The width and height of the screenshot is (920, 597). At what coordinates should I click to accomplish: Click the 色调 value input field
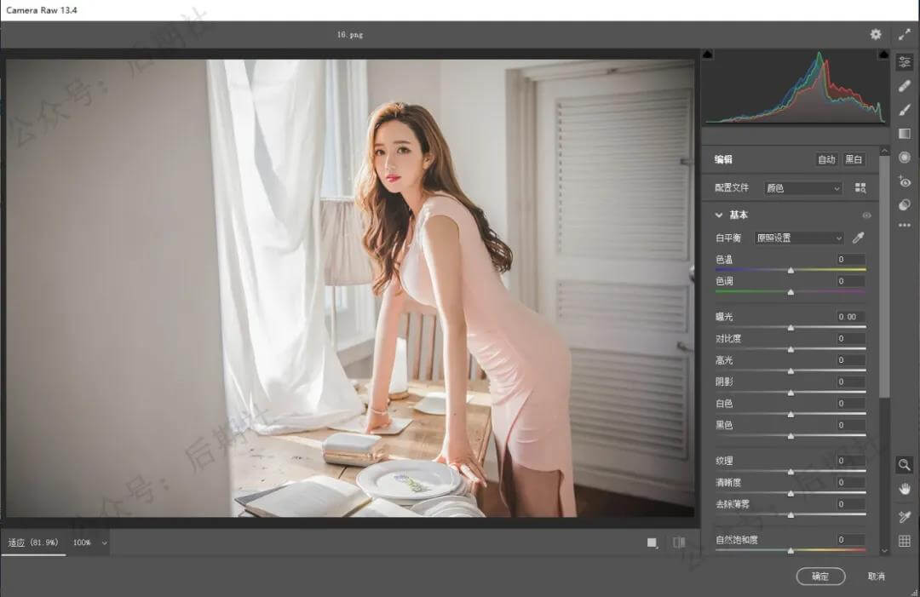tap(850, 281)
